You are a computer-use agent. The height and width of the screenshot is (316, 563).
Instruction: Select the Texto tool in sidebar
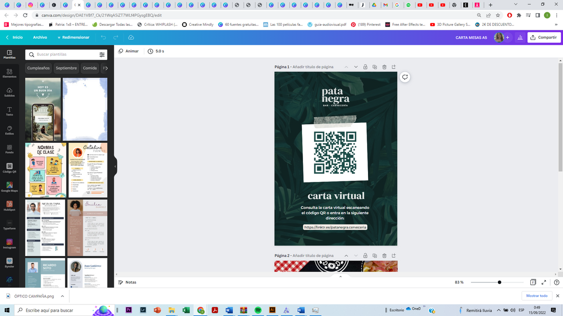[9, 111]
